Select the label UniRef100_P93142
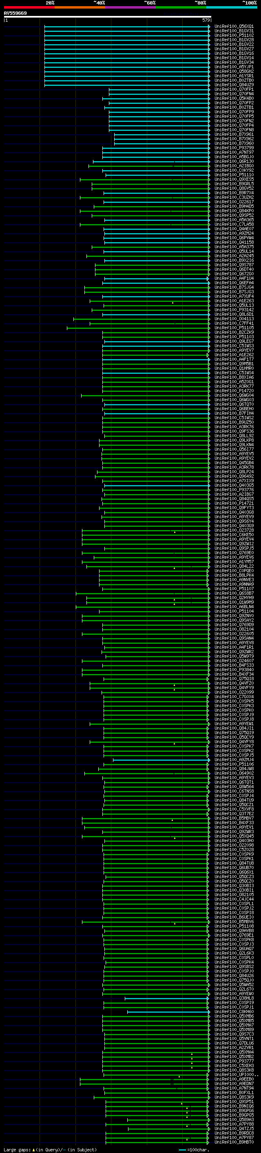The height and width of the screenshot is (1153, 261). 234,310
